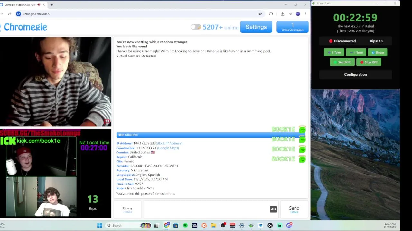Open the Settings gear on the taskbar
This screenshot has width=412, height=231.
[242, 226]
